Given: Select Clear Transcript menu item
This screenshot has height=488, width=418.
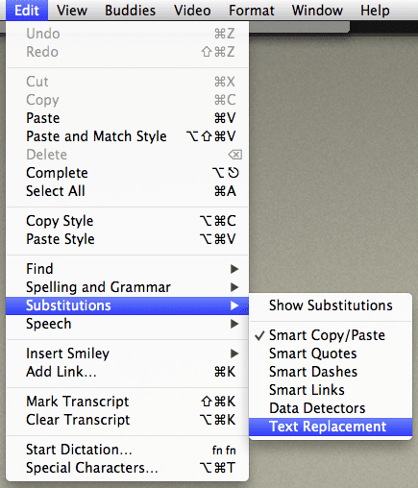Looking at the screenshot, I should [127, 420].
